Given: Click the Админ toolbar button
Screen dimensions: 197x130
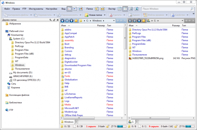Looking at the screenshot, I should click(134, 15).
